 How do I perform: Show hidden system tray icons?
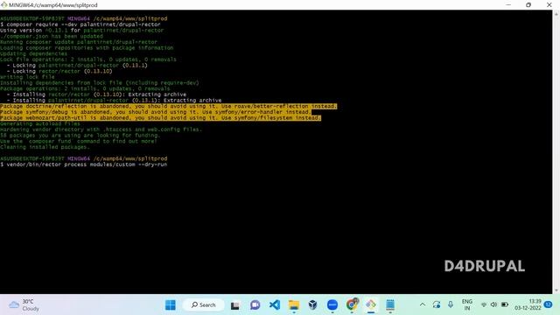pyautogui.click(x=423, y=304)
